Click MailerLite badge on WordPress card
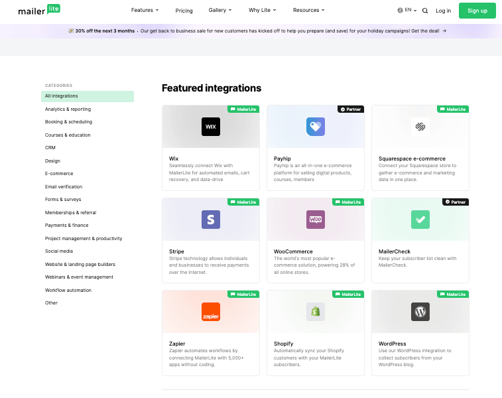This screenshot has width=502, height=398. pos(453,295)
